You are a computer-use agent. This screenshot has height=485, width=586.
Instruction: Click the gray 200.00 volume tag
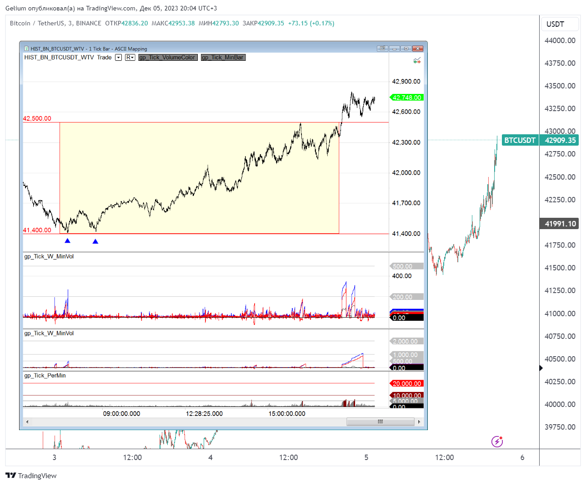click(406, 297)
